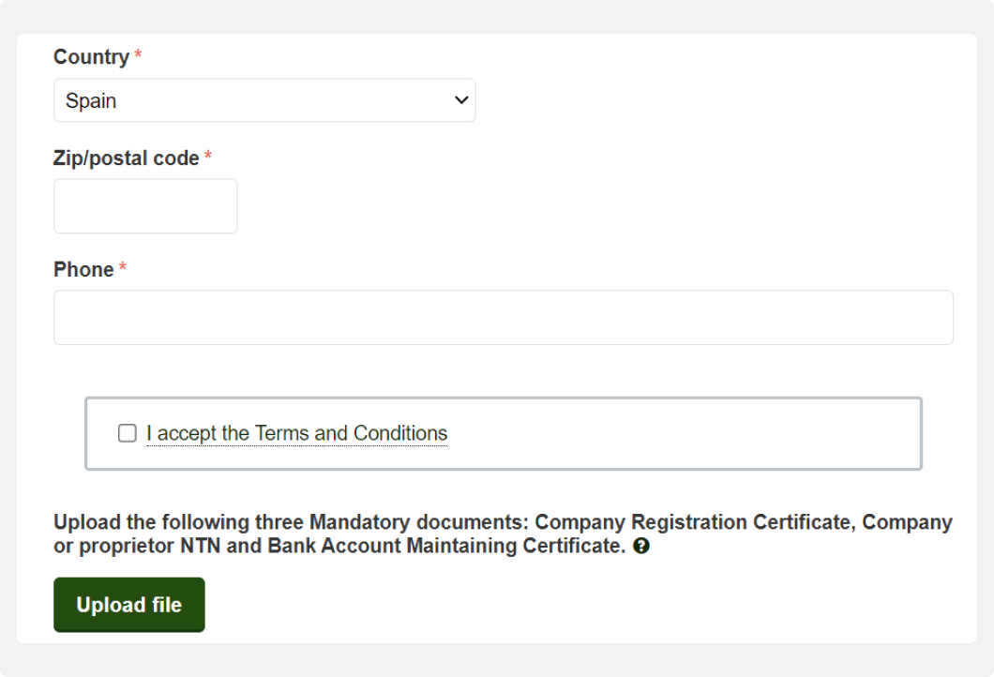Tick the accept Terms and Conditions checkbox
This screenshot has width=994, height=677.
pos(128,433)
